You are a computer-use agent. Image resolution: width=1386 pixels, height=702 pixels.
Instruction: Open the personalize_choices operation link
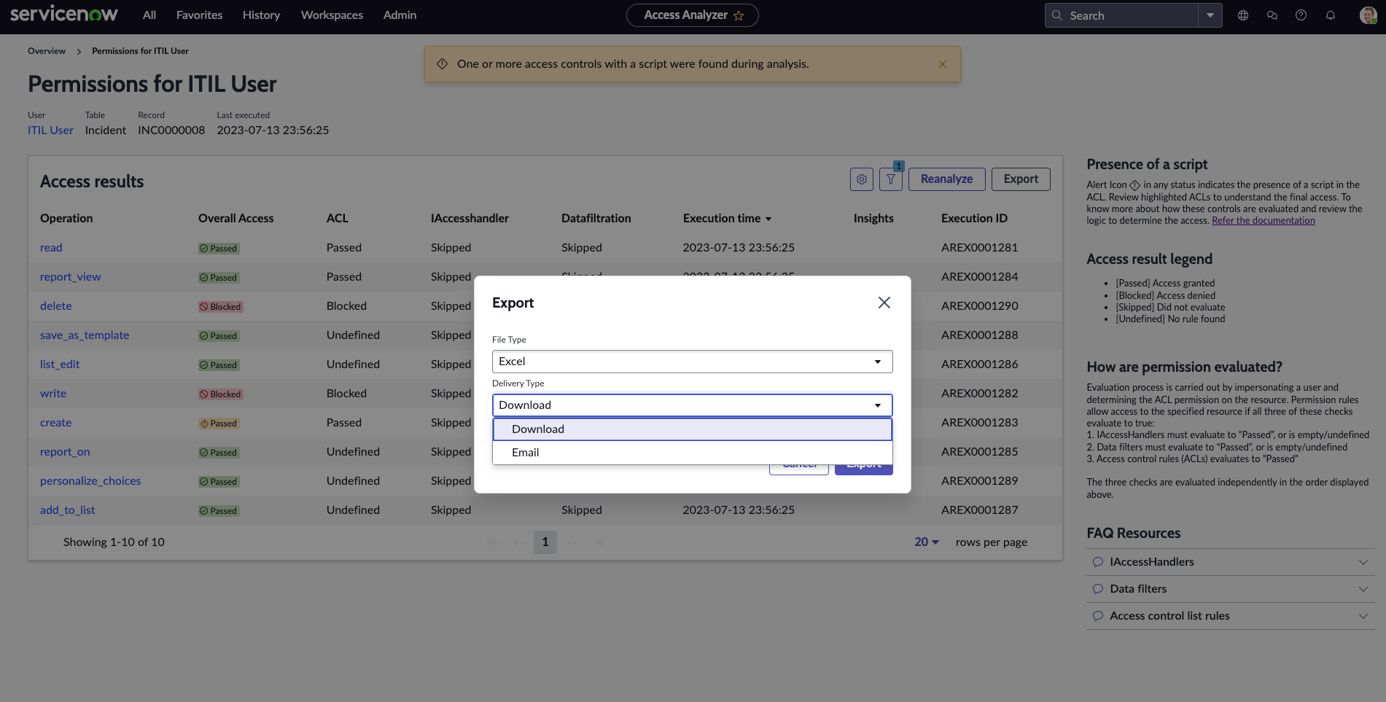(90, 481)
